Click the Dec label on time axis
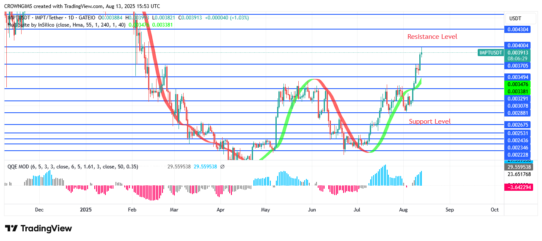Viewport: 542px width, 241px height. pos(39,209)
